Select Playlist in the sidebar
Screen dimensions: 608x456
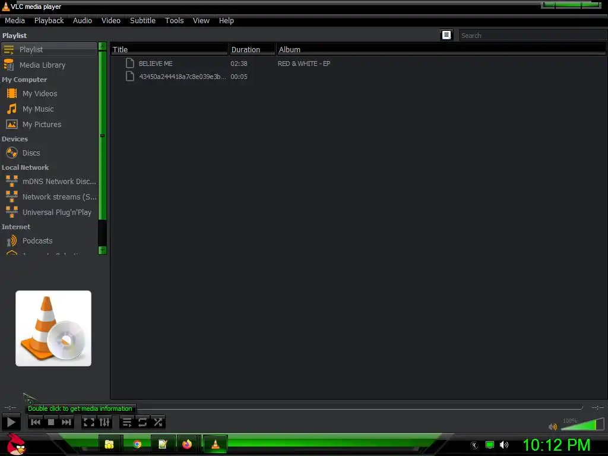coord(49,50)
